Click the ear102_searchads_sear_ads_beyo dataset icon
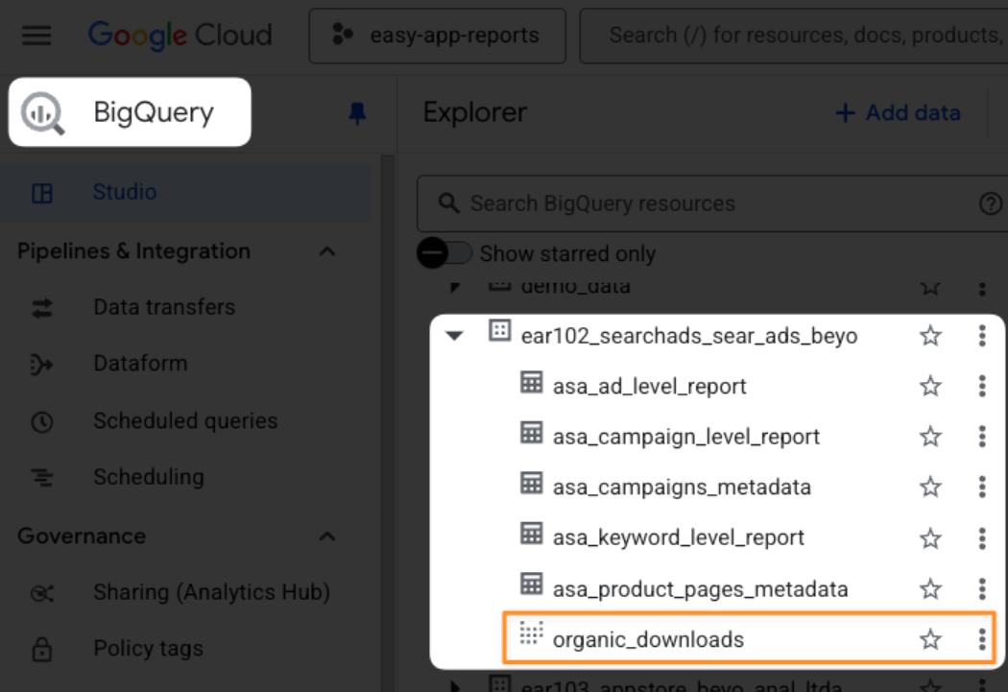Viewport: 1008px width, 692px height. click(499, 330)
